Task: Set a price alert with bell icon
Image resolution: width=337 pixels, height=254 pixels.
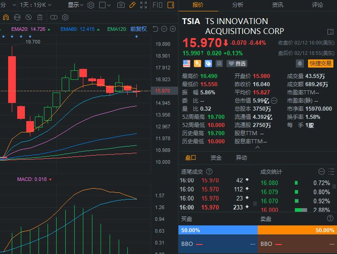Action: click(300, 63)
